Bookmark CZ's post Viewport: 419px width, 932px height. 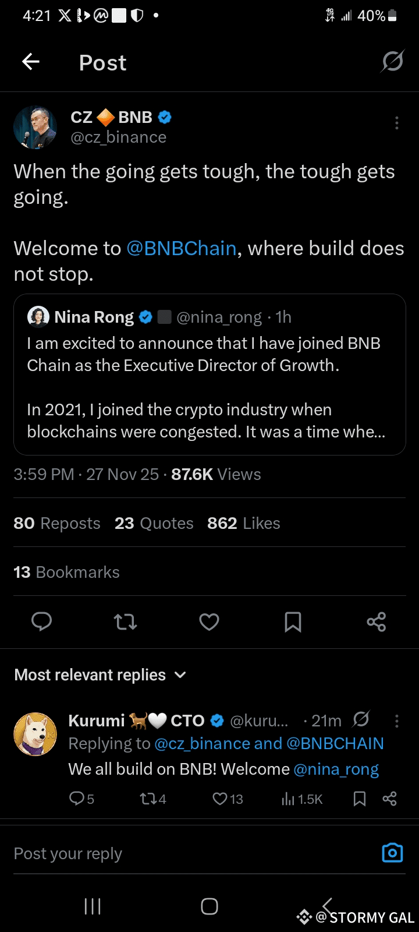tap(293, 622)
